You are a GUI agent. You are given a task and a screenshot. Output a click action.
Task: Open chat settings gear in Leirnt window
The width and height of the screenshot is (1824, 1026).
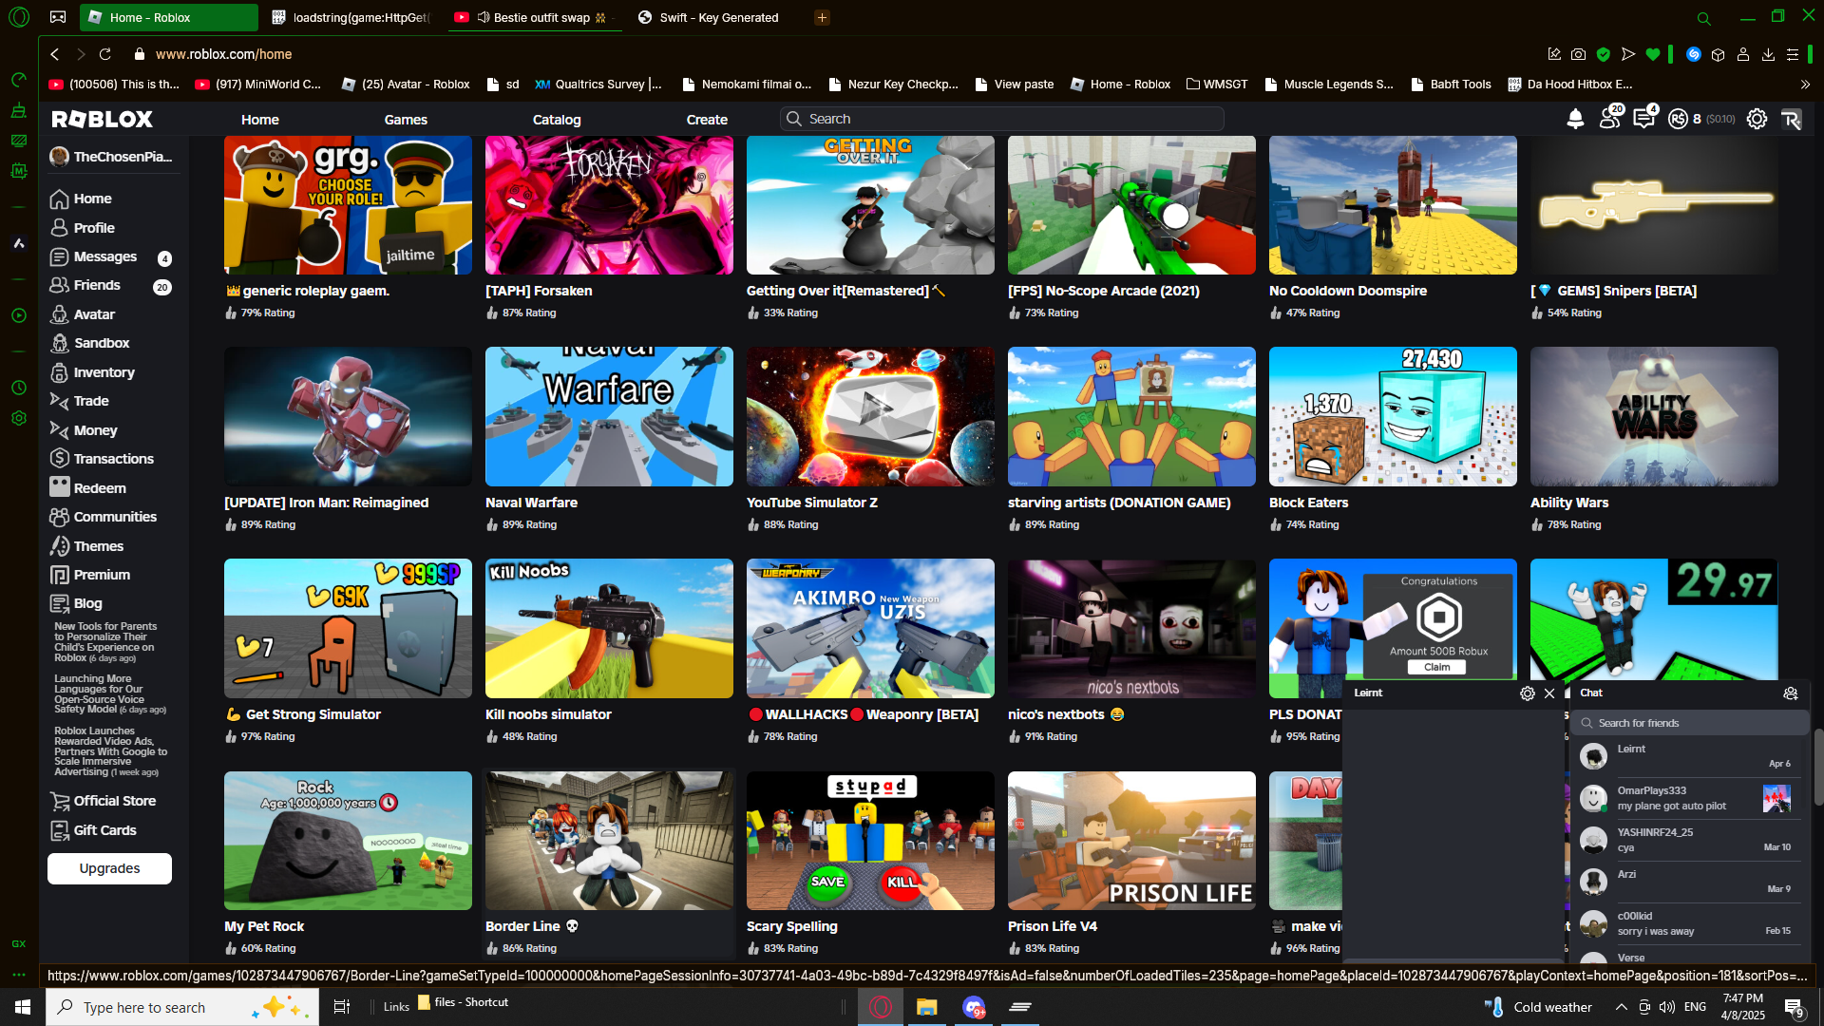pos(1527,693)
